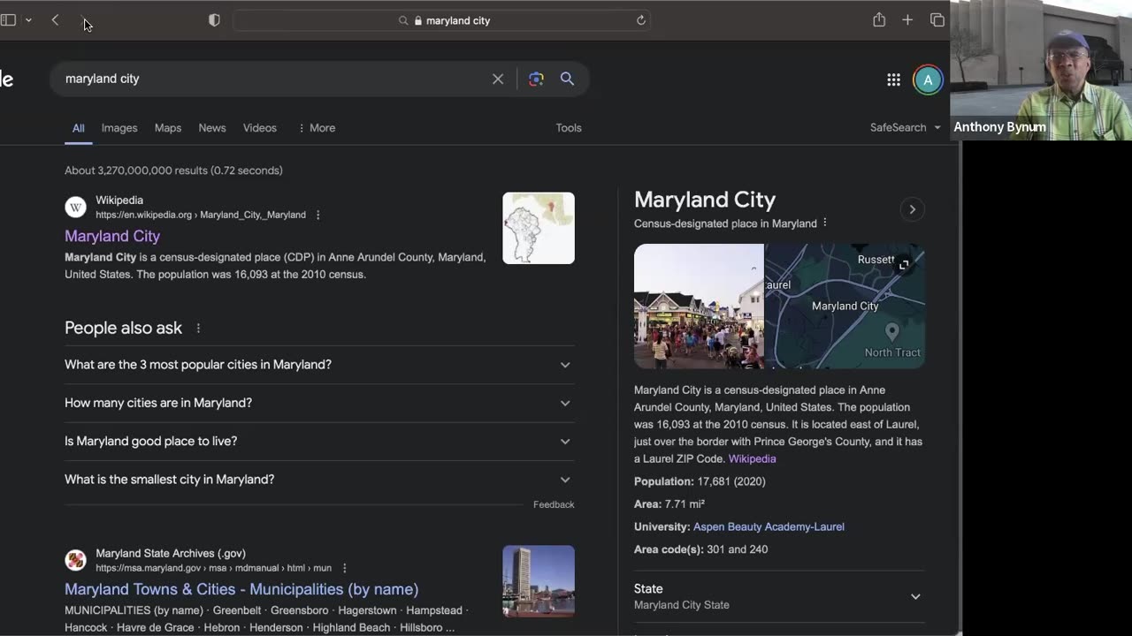The image size is (1132, 636).
Task: Open the More search filters menu
Action: [317, 128]
